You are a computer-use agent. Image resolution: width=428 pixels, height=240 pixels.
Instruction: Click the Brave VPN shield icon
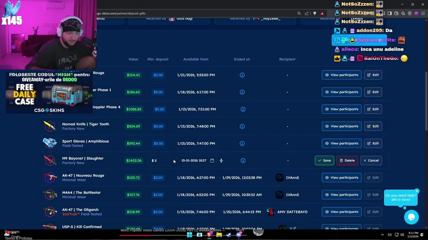pyautogui.click(x=410, y=13)
